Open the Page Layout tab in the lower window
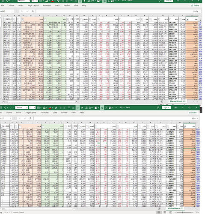The image size is (205, 214). pos(31,113)
